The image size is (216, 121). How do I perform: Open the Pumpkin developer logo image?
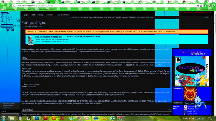[x=190, y=94]
